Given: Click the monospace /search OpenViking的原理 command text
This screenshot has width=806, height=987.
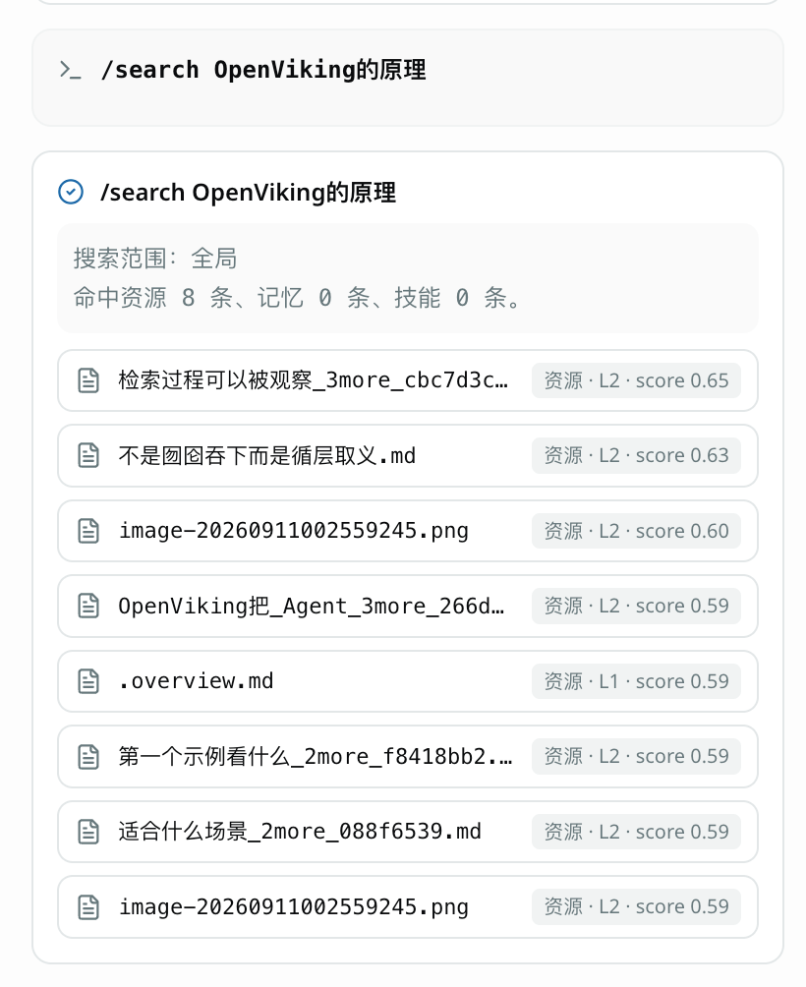Looking at the screenshot, I should (263, 70).
